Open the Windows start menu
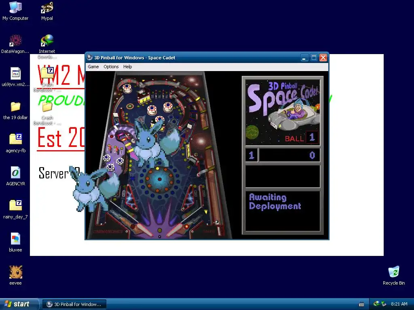 pyautogui.click(x=19, y=304)
